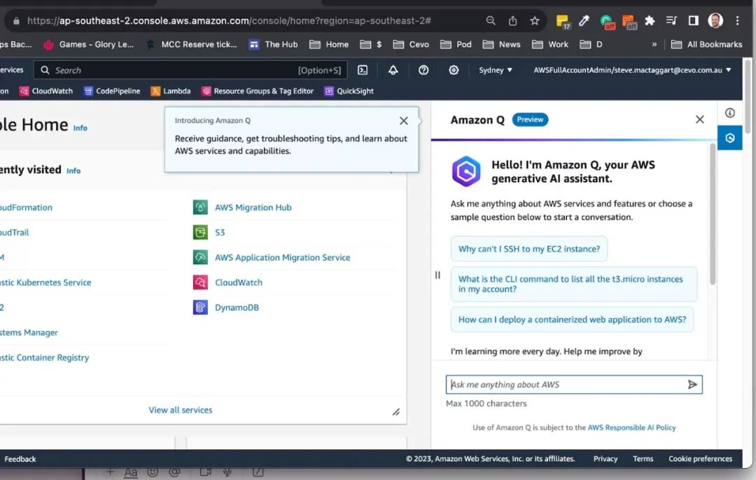Open the All Bookmarks folder

707,44
